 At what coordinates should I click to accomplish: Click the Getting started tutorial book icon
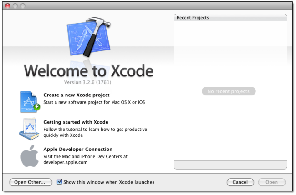point(29,129)
